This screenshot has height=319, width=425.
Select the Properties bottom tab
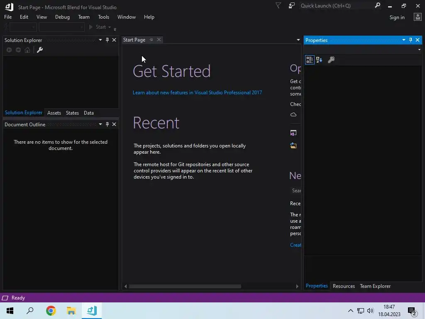click(x=317, y=286)
